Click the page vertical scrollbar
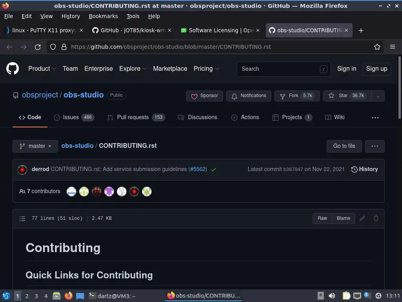 (x=399, y=87)
